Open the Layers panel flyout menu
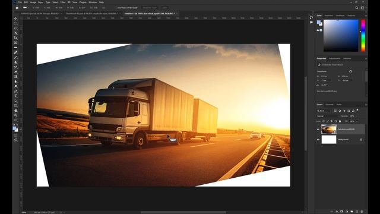Viewport: 380px width, 214px height. click(366, 105)
